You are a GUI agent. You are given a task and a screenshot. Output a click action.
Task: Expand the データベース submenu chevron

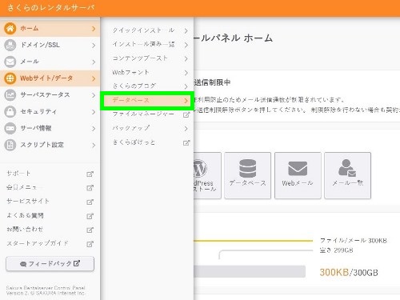click(x=186, y=101)
